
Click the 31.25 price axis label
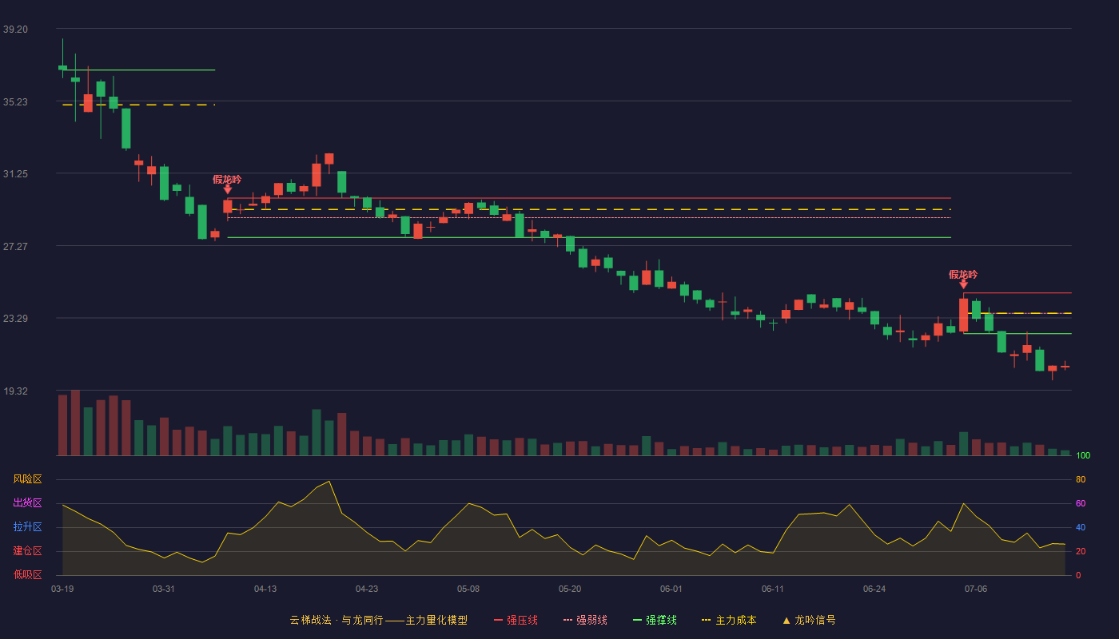(15, 174)
